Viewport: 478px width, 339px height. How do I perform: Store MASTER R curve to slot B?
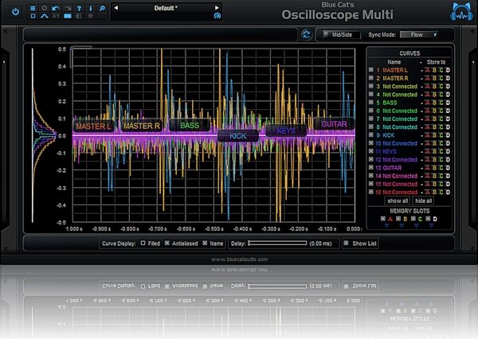(434, 78)
